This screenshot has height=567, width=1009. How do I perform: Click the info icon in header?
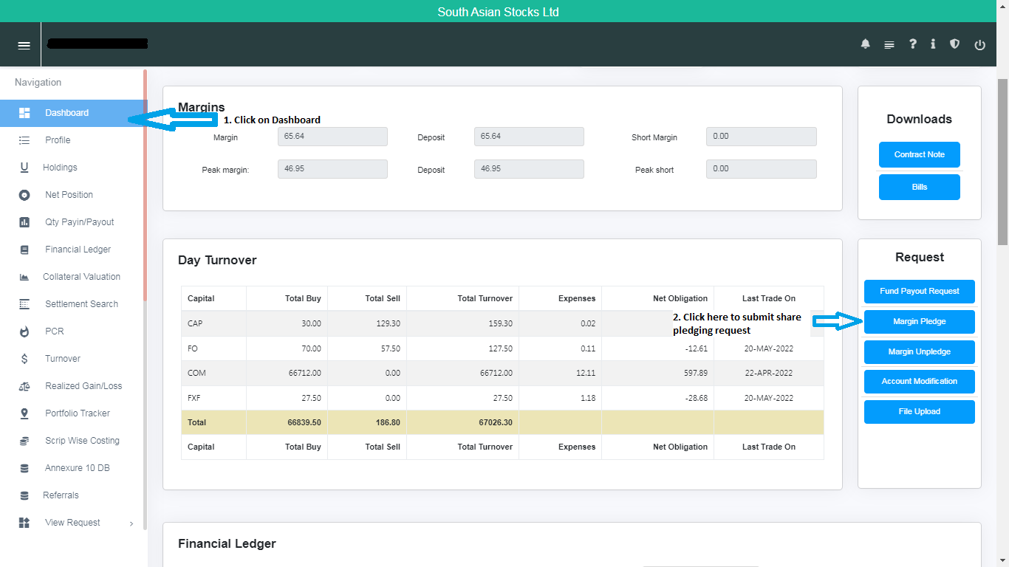pos(933,44)
